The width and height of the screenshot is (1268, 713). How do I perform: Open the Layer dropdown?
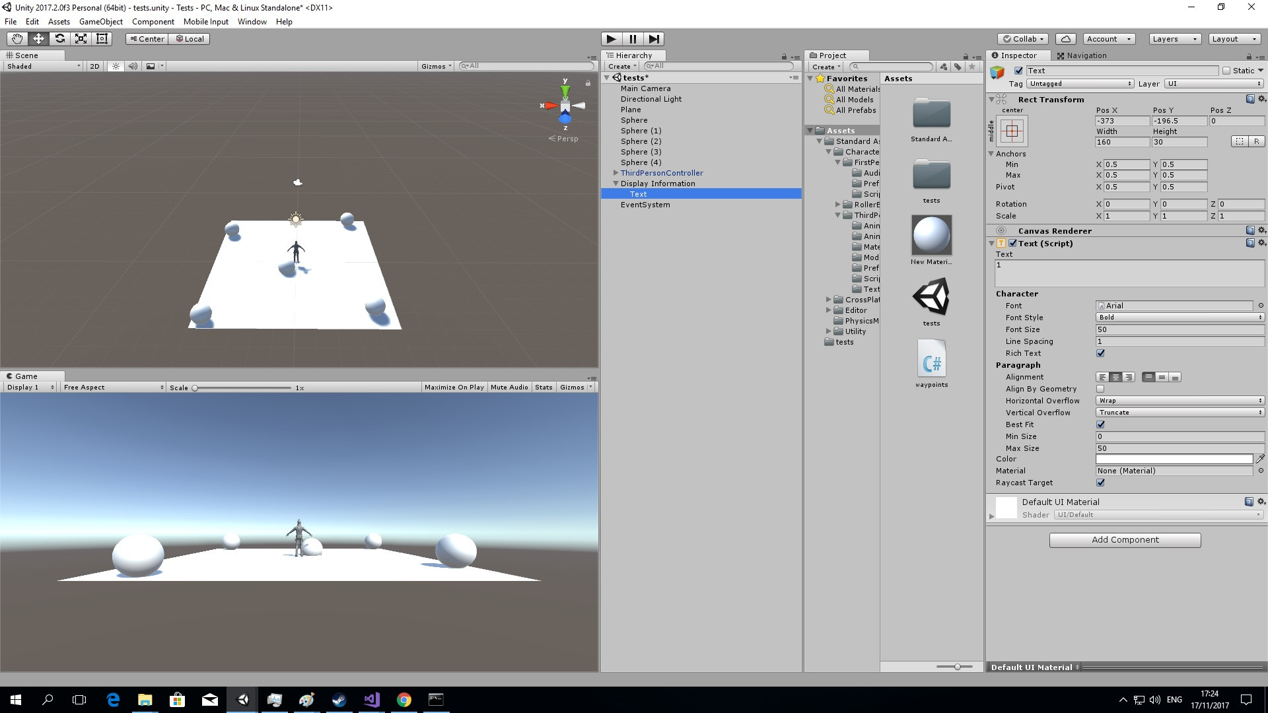1214,84
